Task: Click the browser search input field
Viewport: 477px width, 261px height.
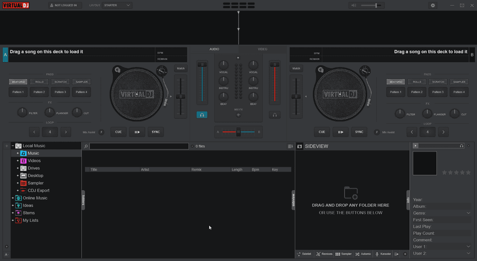Action: tap(139, 146)
